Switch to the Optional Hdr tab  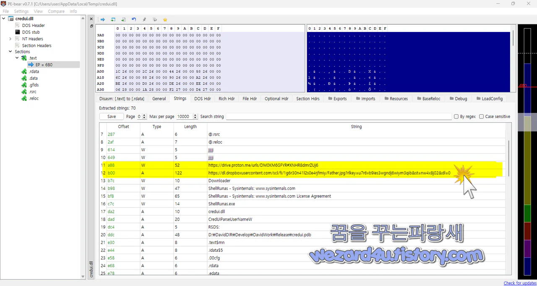[x=276, y=99]
